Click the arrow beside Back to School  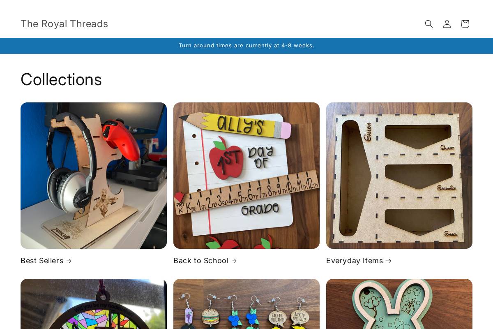(234, 261)
